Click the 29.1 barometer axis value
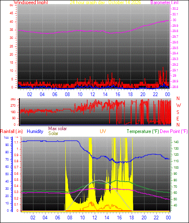 point(175,70)
